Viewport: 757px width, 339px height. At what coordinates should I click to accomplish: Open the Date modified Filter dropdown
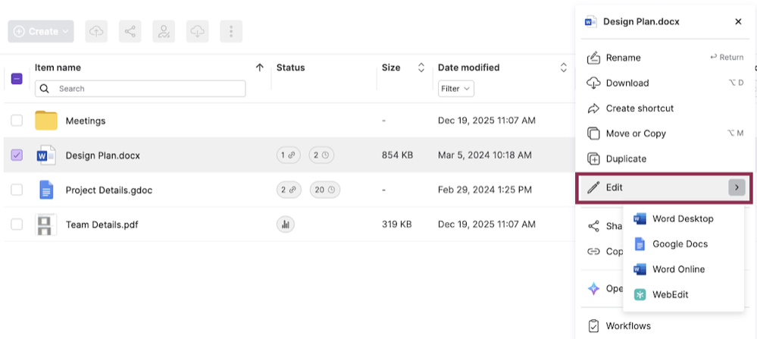point(456,89)
